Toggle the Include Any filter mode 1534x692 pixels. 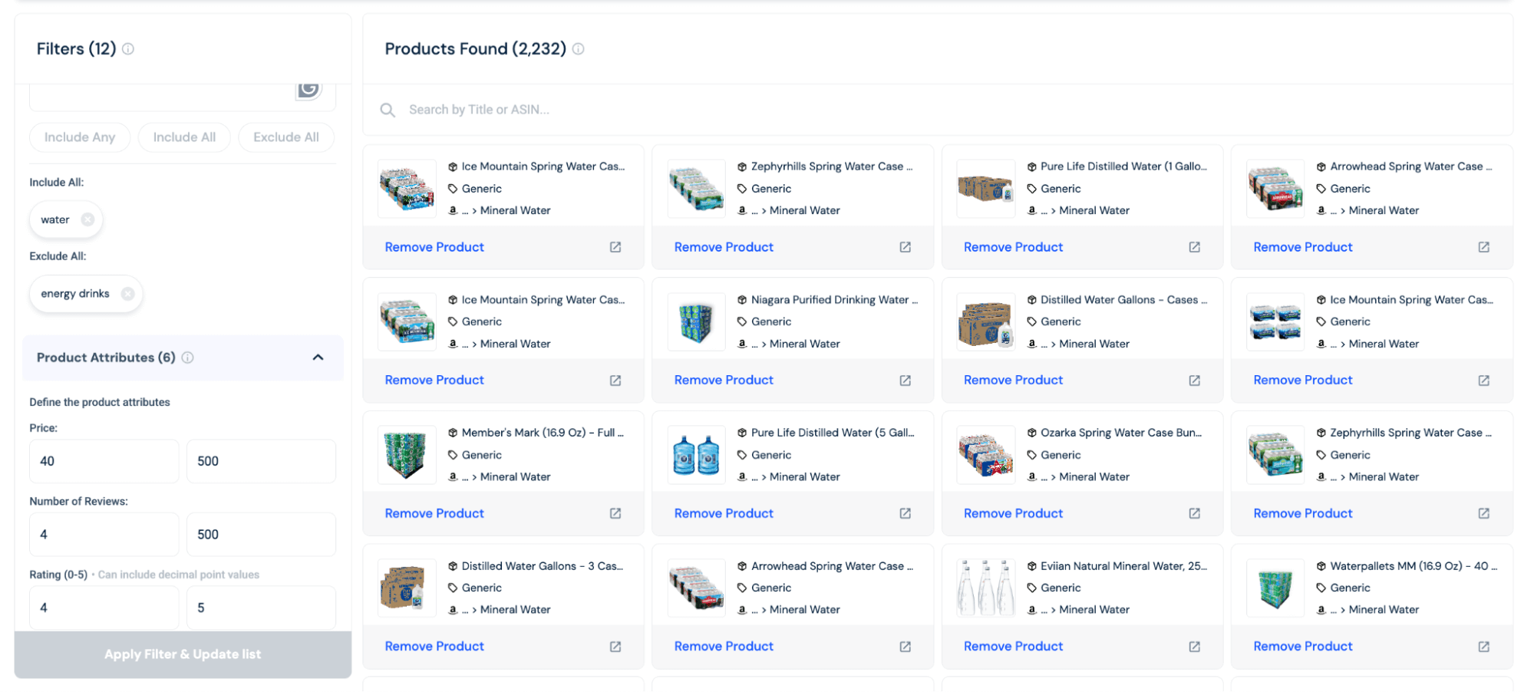[80, 137]
